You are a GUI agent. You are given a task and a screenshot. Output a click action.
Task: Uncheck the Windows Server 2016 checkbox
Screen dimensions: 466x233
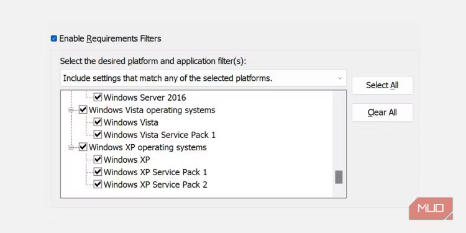coord(98,97)
